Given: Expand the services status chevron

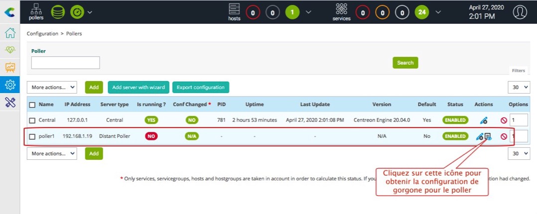Looking at the screenshot, I should tap(438, 12).
